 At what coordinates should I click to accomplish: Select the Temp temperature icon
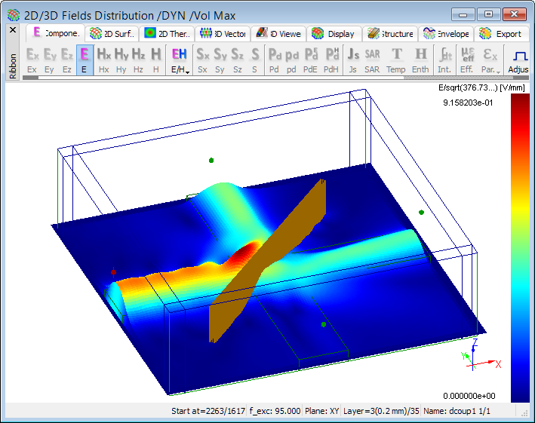(x=396, y=60)
